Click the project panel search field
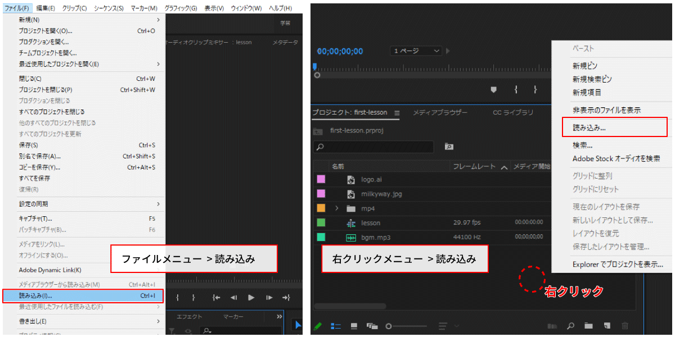675x337 pixels. (x=374, y=147)
